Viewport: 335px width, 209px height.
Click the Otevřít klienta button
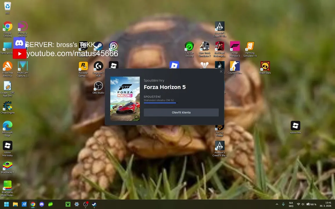point(181,112)
